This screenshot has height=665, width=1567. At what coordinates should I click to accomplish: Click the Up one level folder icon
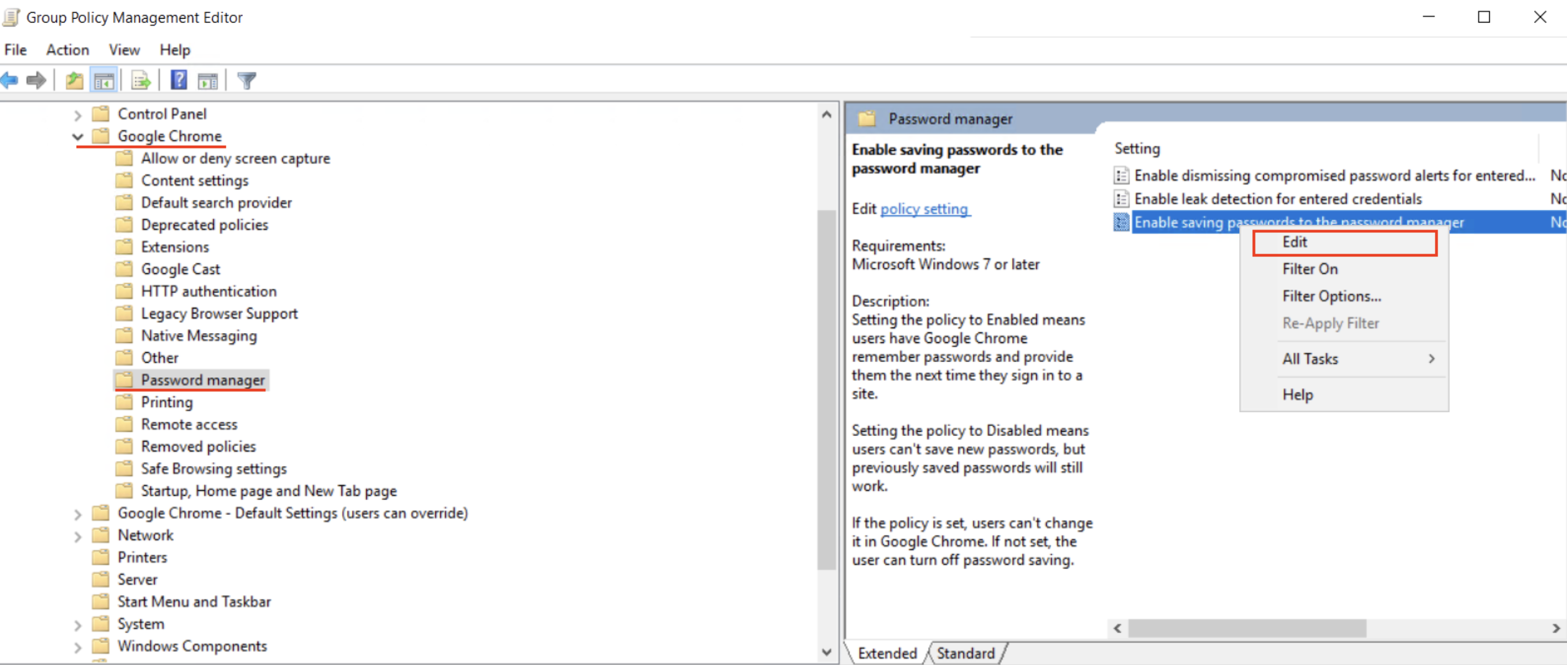point(74,80)
